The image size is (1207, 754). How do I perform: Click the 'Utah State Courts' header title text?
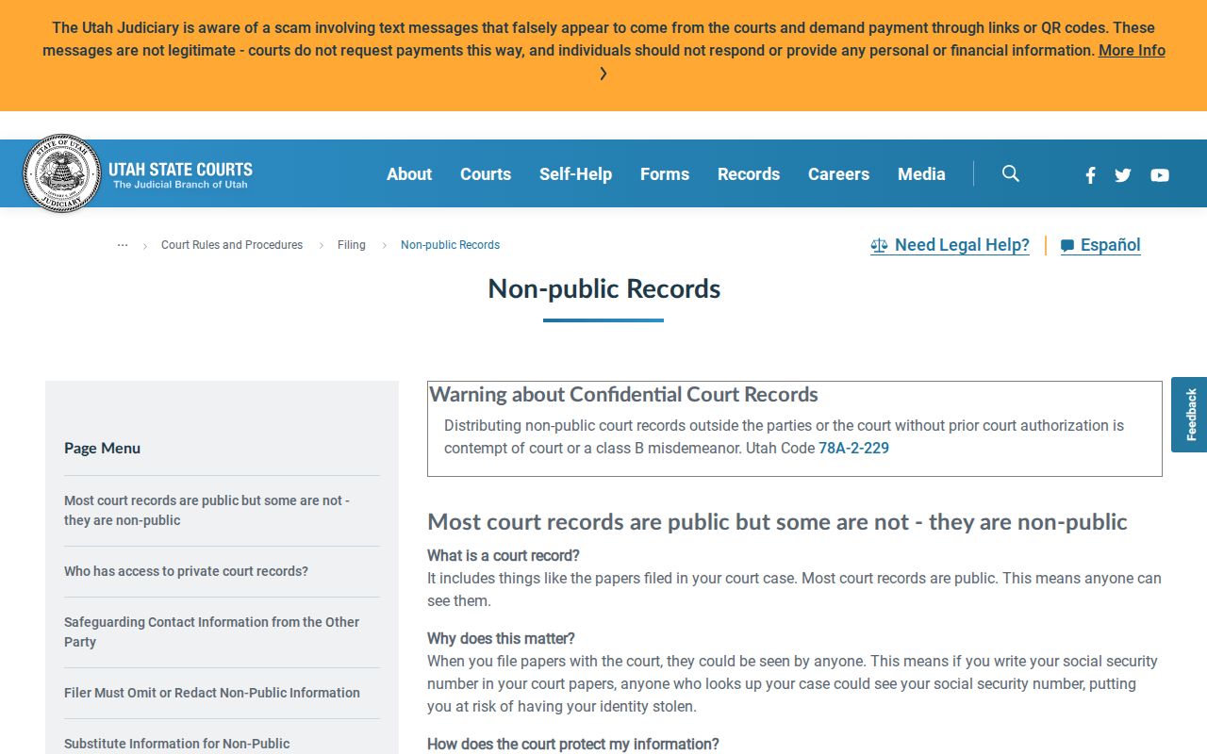180,170
